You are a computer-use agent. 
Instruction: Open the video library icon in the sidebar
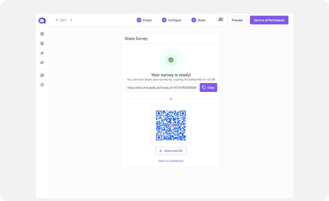click(x=42, y=75)
